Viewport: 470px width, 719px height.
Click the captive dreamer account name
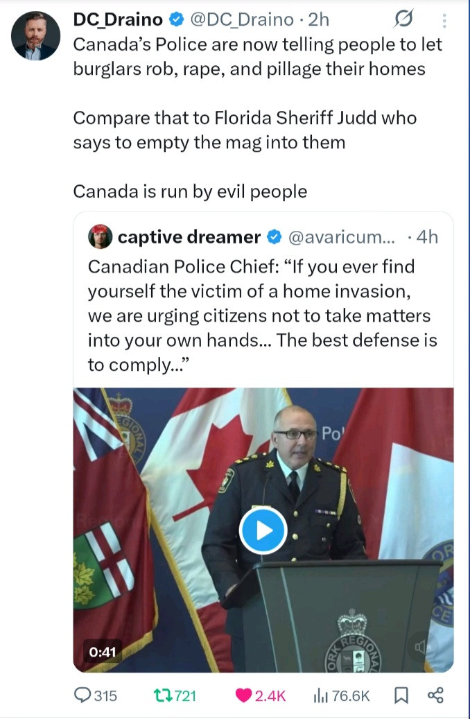189,237
